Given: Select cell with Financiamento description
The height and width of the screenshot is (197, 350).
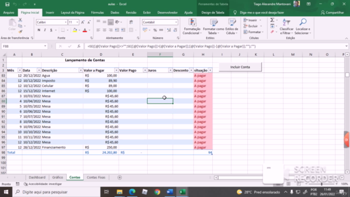Looking at the screenshot, I should [x=62, y=147].
